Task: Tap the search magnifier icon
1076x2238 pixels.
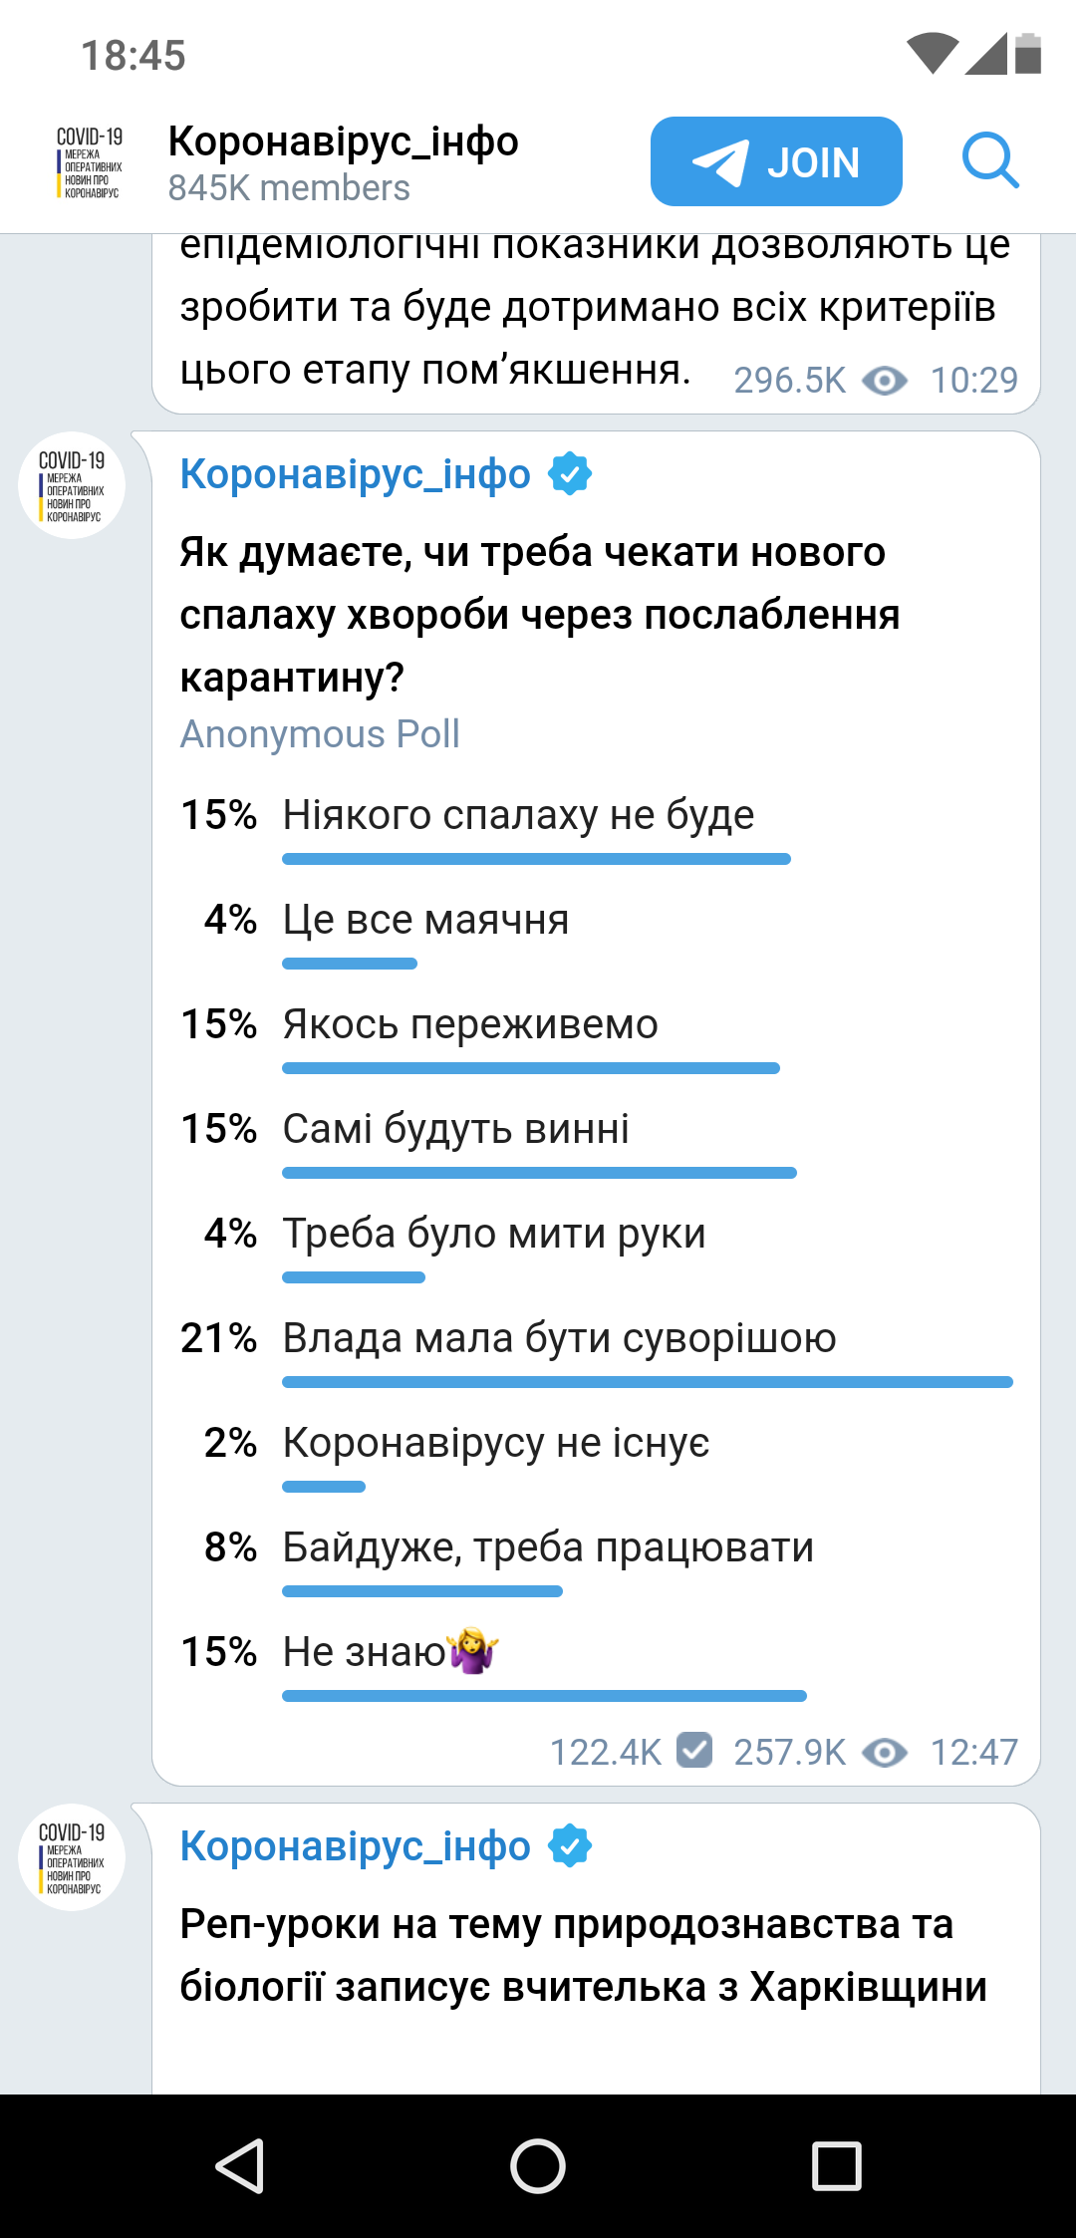Action: 990,160
